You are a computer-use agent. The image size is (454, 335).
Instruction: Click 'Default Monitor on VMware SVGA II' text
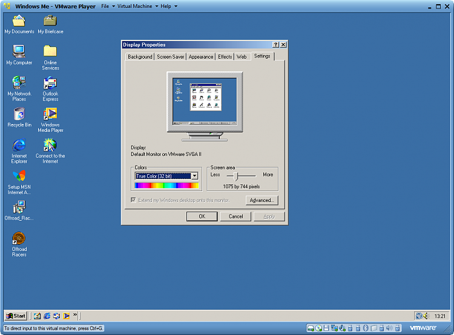tap(166, 154)
